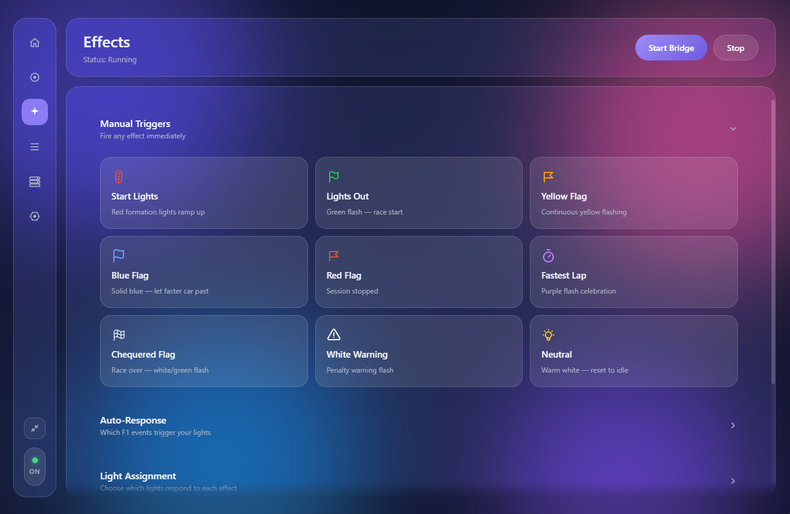Trigger the Fastest Lap title
Viewport: 790px width, 514px height.
tap(564, 276)
